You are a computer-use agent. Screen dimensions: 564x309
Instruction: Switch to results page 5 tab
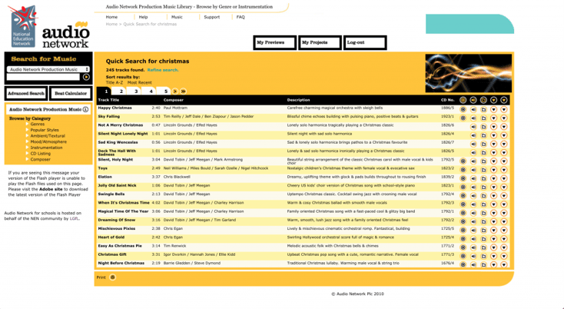(165, 91)
